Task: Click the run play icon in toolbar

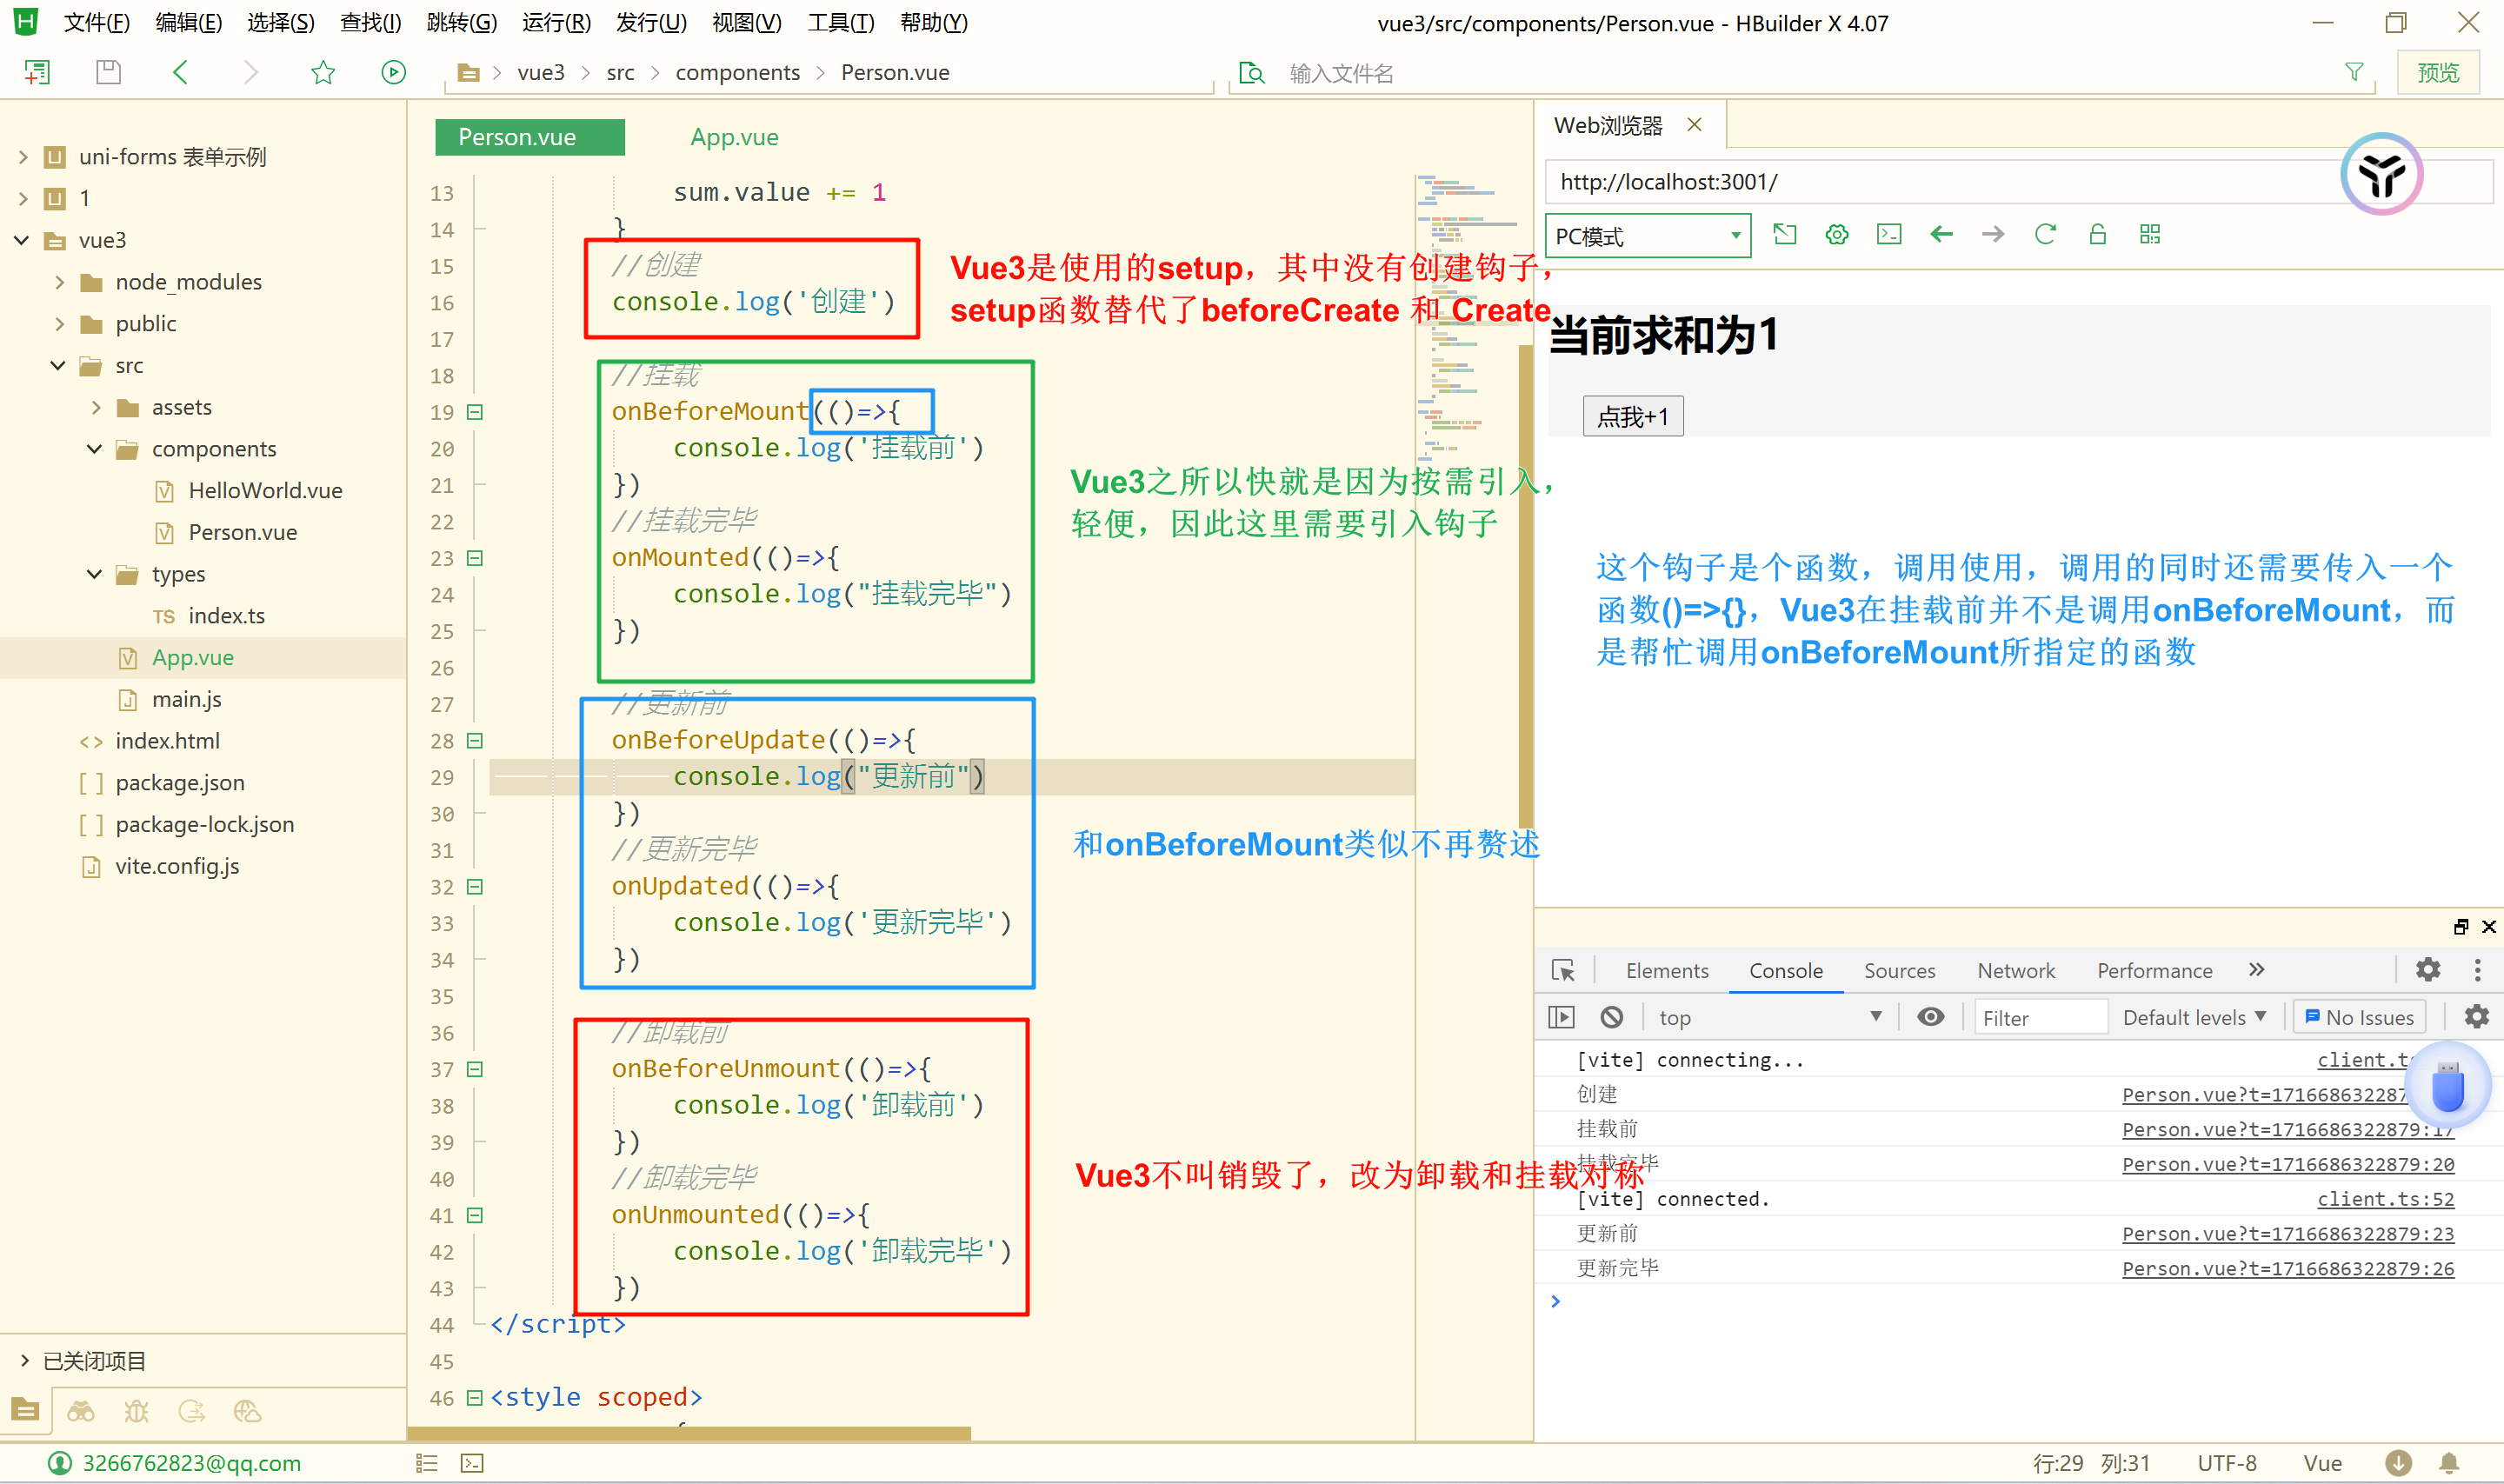Action: coord(393,72)
